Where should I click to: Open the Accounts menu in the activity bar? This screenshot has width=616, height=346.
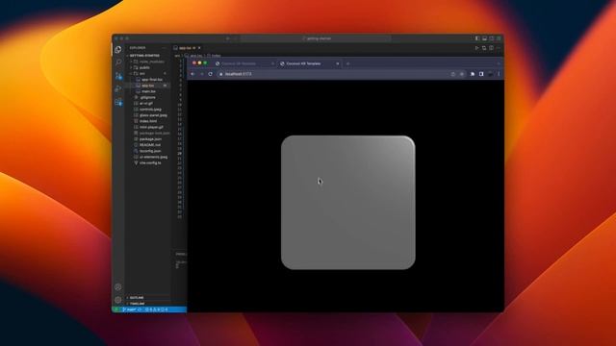tap(117, 287)
